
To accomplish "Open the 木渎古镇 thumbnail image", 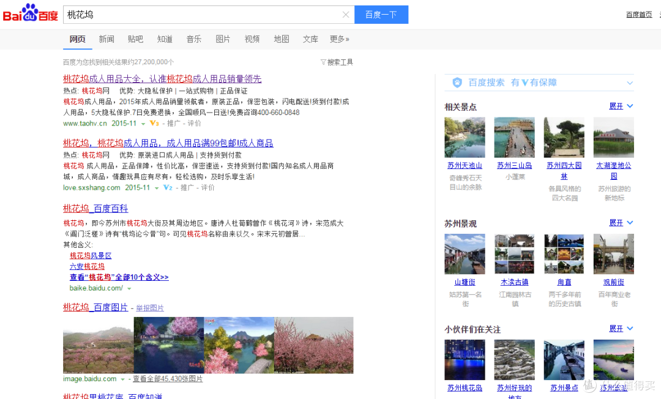I will [x=514, y=254].
